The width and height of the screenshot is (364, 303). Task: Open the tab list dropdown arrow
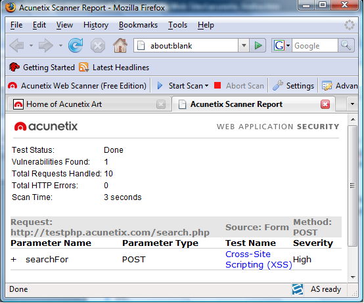tap(352, 104)
